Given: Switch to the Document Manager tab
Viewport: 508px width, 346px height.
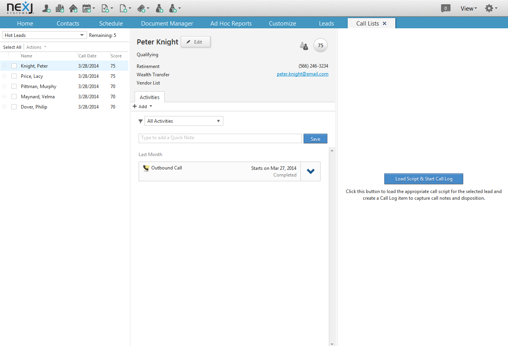Looking at the screenshot, I should pyautogui.click(x=167, y=24).
